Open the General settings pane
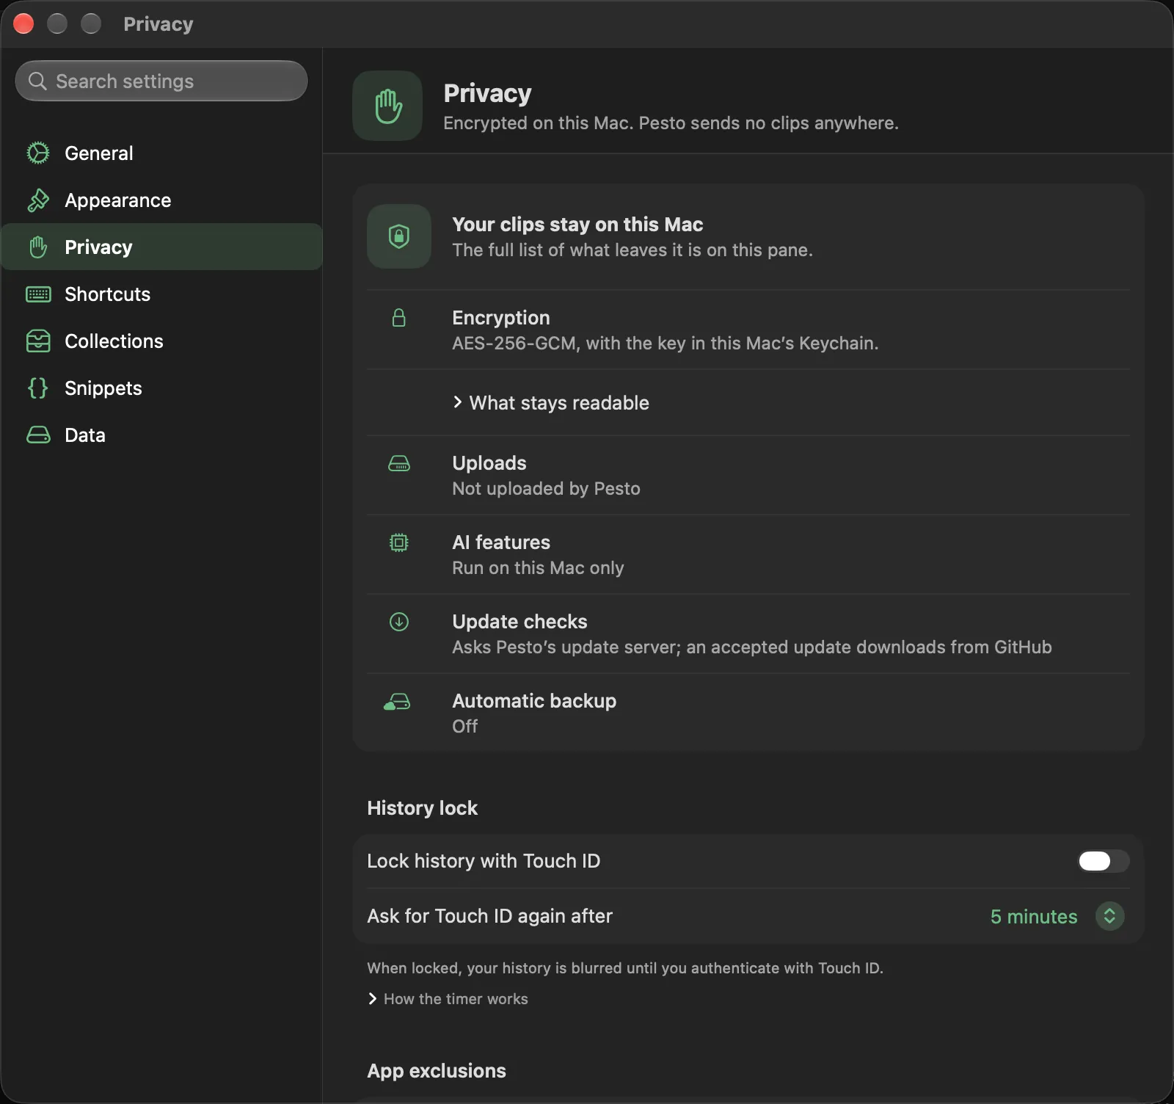The image size is (1174, 1104). click(x=161, y=153)
